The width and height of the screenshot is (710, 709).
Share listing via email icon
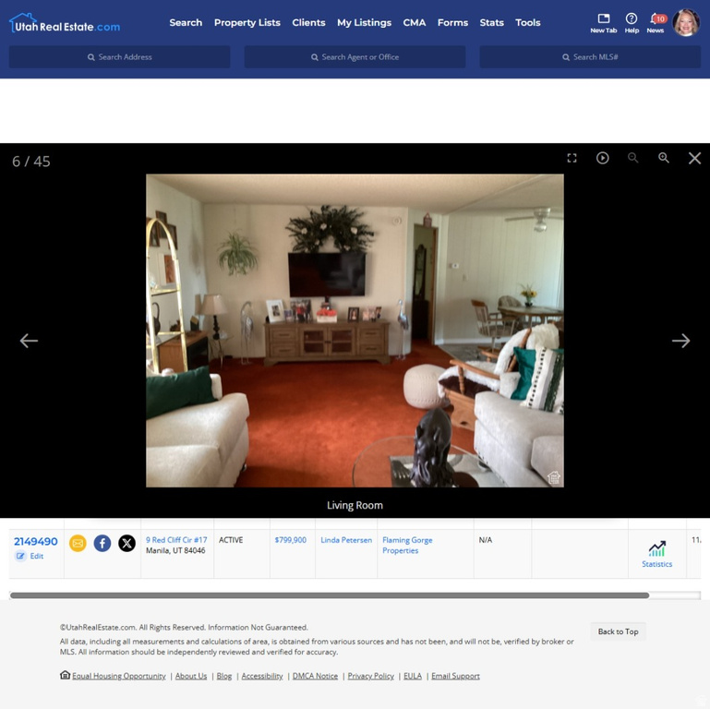coord(78,544)
